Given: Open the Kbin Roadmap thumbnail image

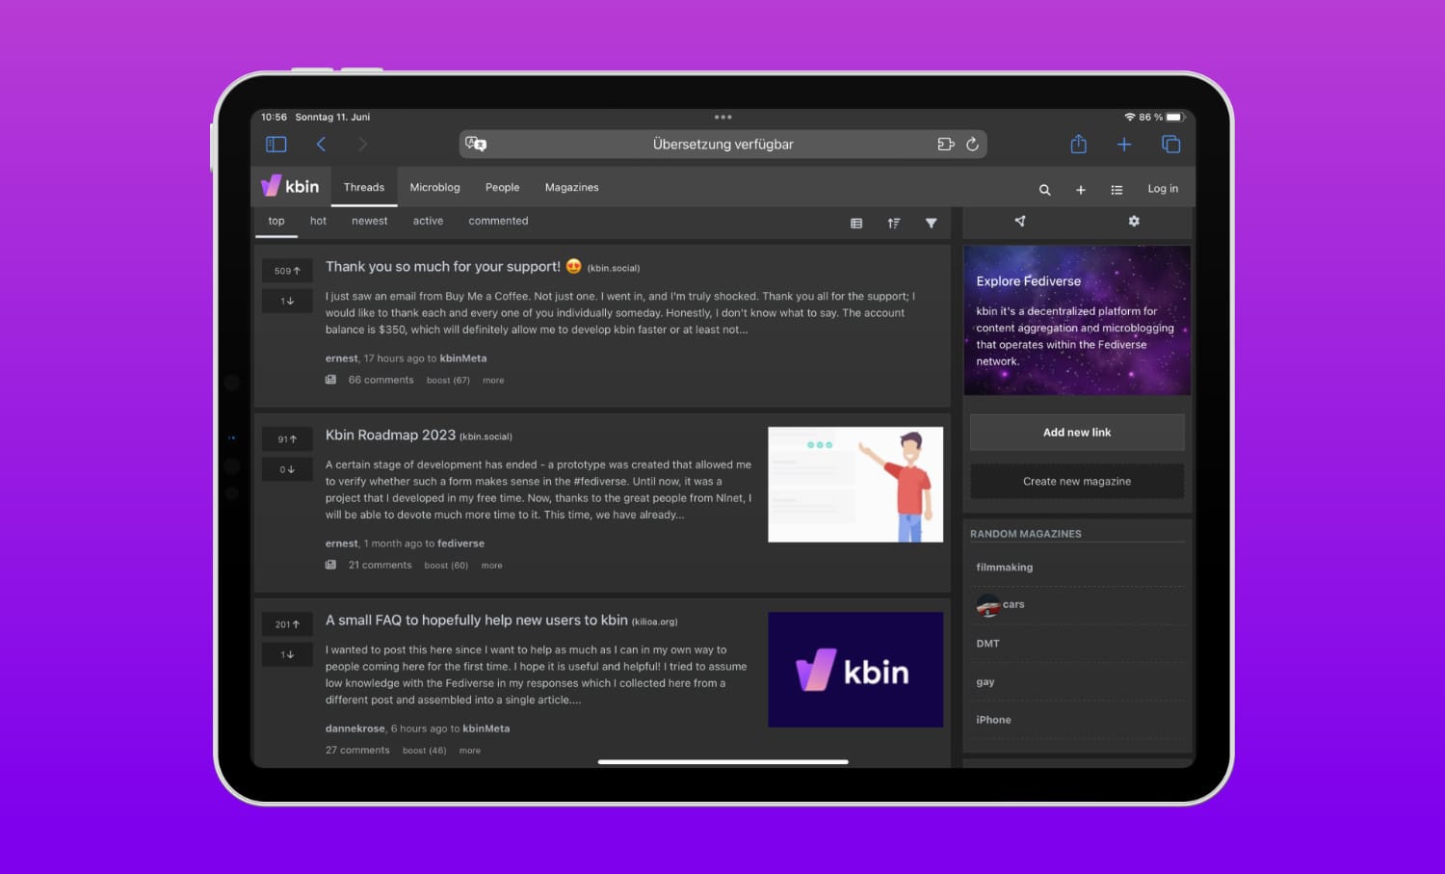Looking at the screenshot, I should (x=855, y=485).
